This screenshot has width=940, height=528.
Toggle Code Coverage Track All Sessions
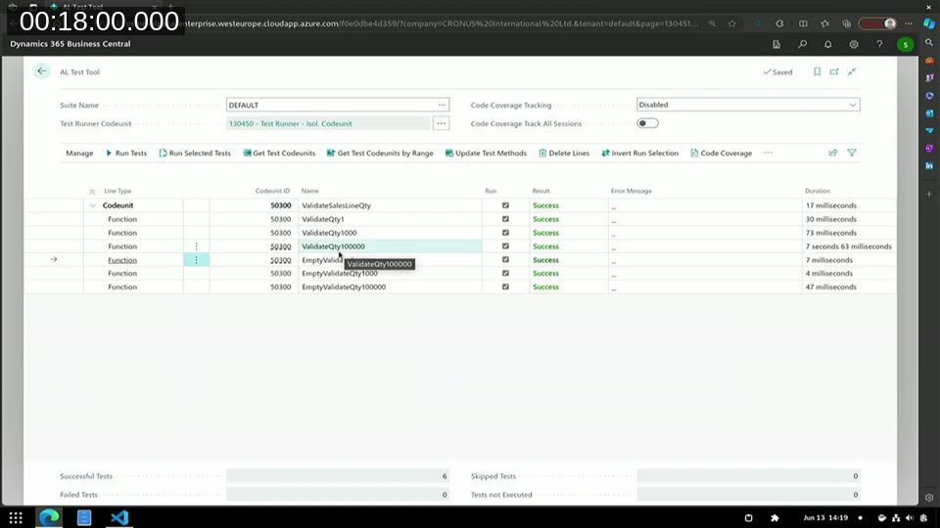647,123
